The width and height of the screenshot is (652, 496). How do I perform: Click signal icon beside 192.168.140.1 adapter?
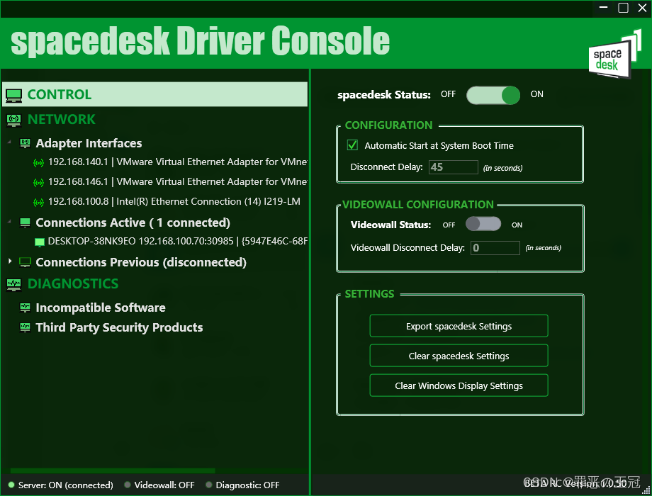(38, 162)
